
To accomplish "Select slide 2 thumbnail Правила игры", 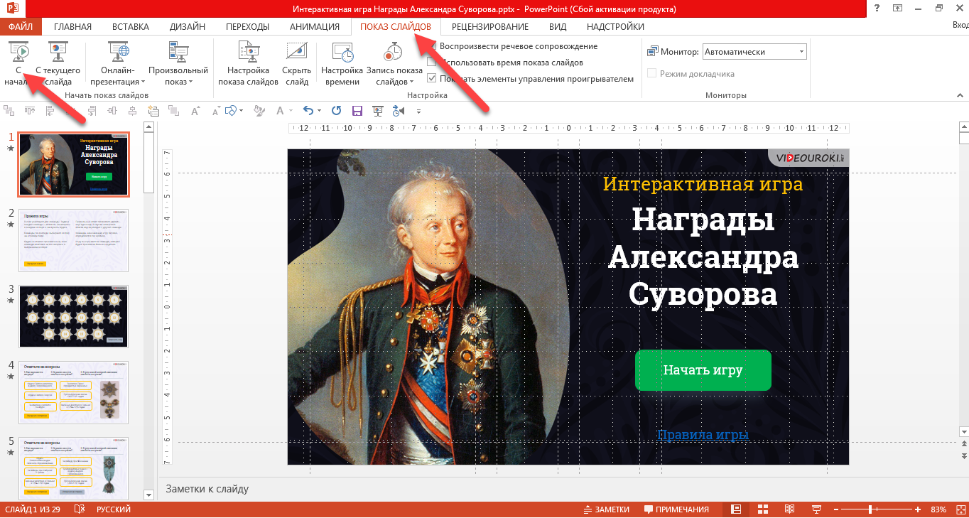I will 74,240.
